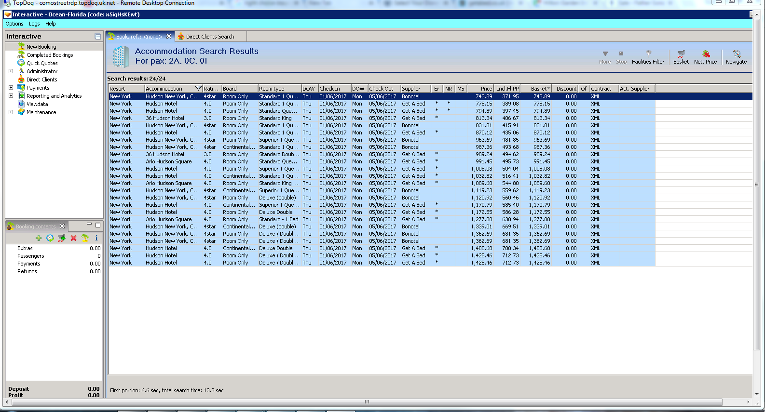Select the result row priced 989.24
The image size is (765, 412).
tap(382, 154)
